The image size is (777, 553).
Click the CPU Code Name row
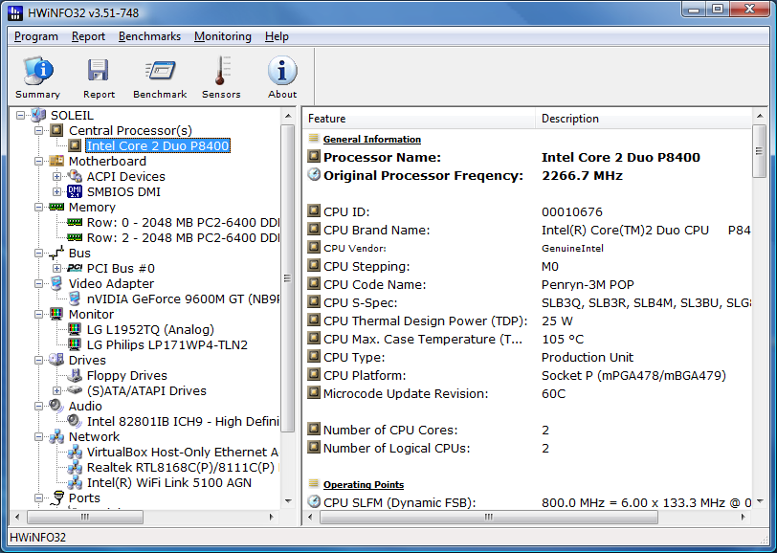528,284
